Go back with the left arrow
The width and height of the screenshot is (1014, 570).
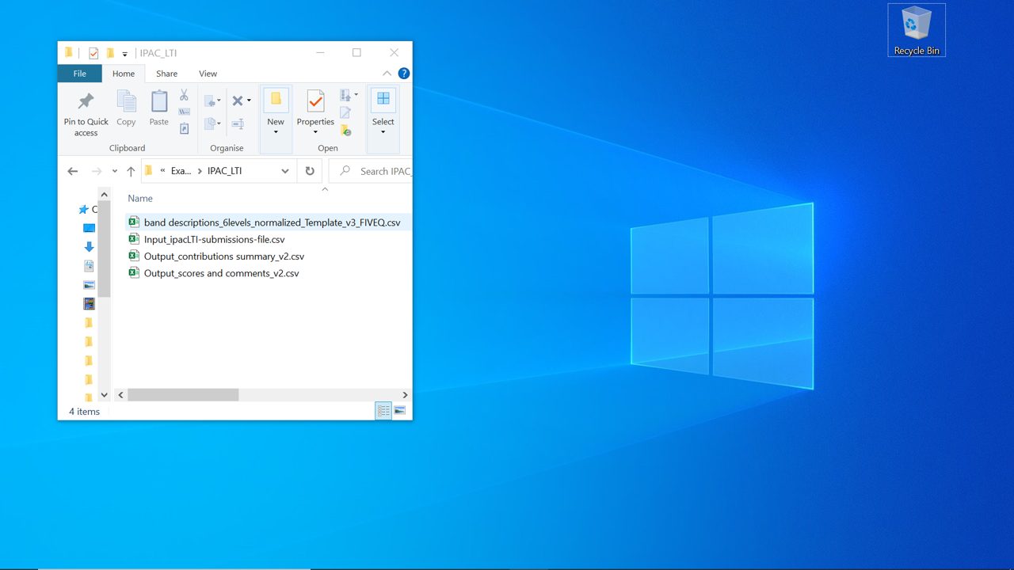point(73,171)
